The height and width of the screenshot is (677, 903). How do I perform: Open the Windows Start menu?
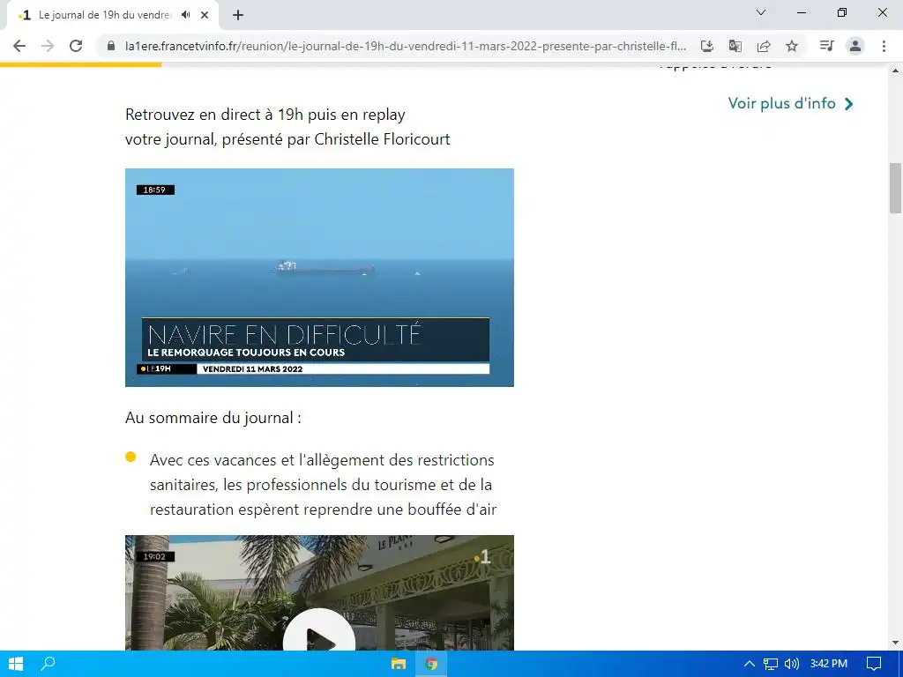click(x=16, y=664)
